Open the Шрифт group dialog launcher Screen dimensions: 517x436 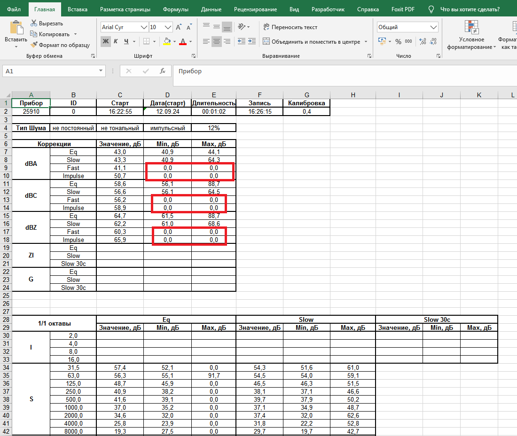[x=194, y=56]
